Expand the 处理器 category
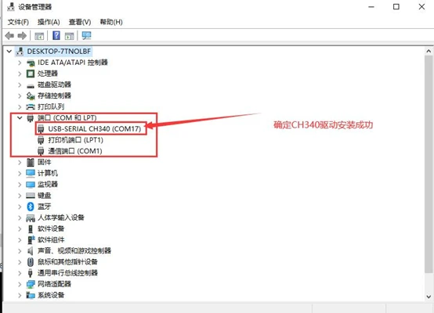Image resolution: width=434 pixels, height=313 pixels. point(20,74)
